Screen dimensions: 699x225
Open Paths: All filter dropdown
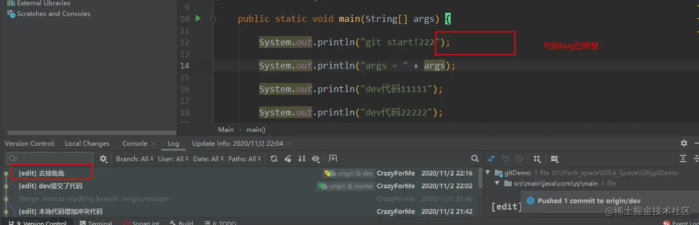pyautogui.click(x=245, y=159)
